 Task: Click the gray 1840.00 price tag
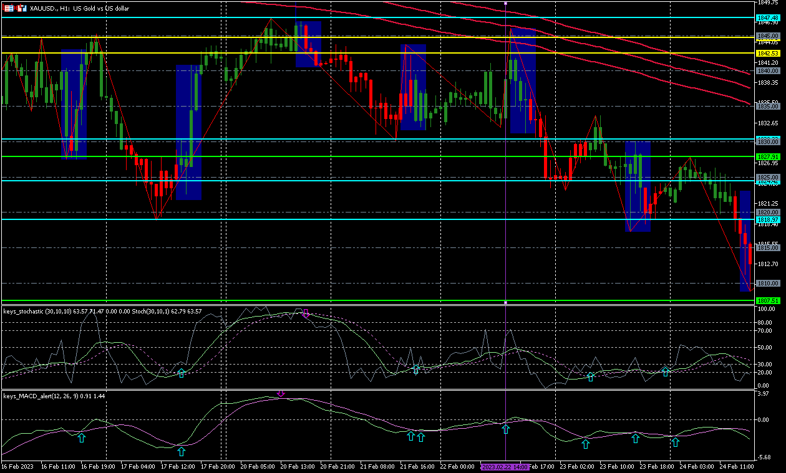pyautogui.click(x=769, y=71)
